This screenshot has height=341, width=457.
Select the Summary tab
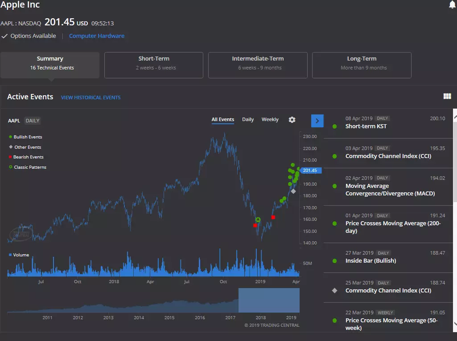[x=50, y=65]
